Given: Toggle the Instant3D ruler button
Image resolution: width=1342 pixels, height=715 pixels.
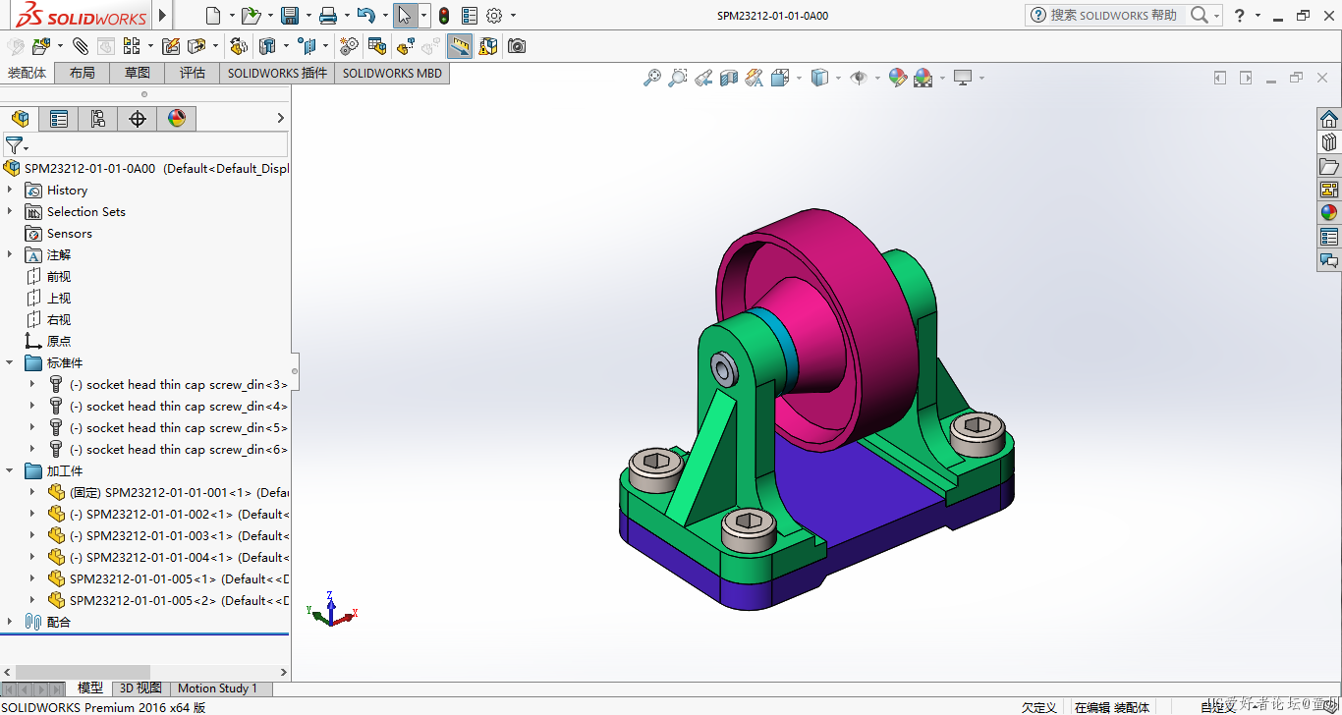Looking at the screenshot, I should 460,46.
